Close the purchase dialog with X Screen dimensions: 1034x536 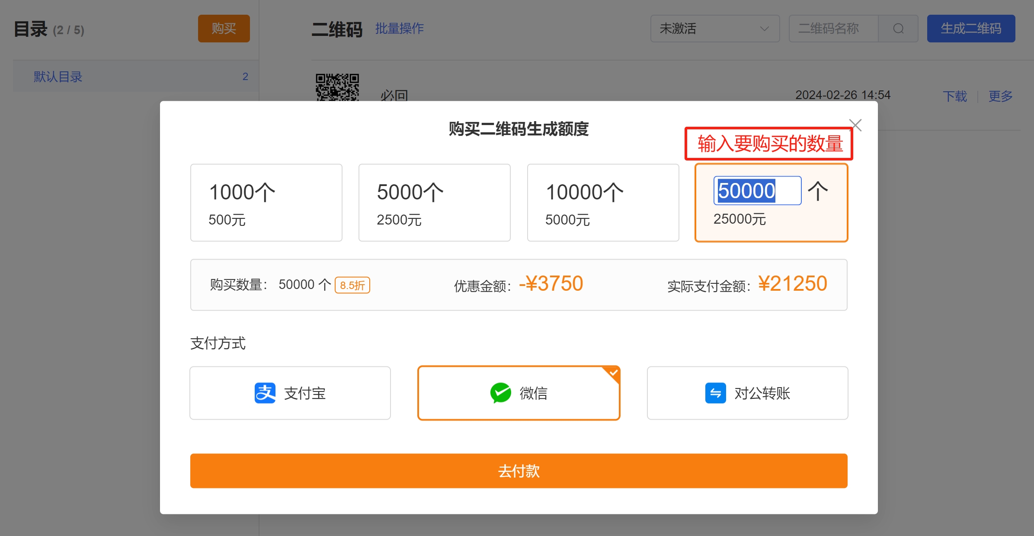click(x=855, y=125)
